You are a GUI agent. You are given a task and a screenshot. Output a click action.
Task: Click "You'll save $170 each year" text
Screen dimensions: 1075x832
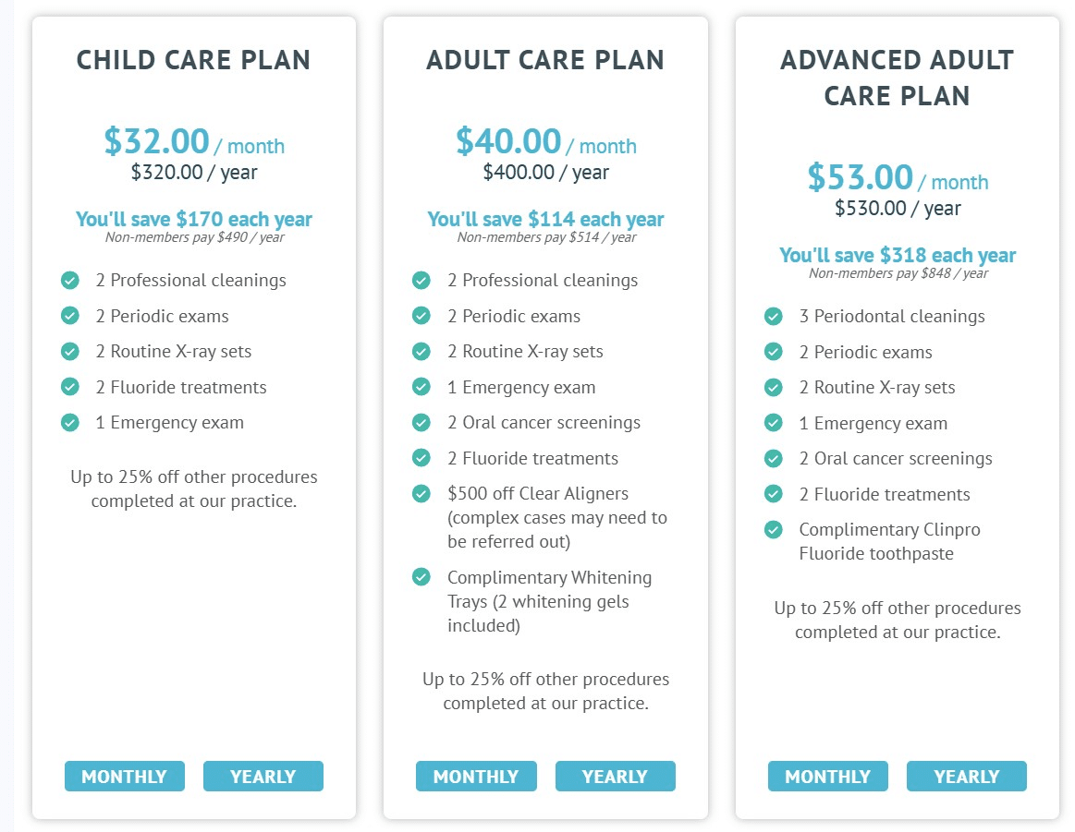pos(194,219)
